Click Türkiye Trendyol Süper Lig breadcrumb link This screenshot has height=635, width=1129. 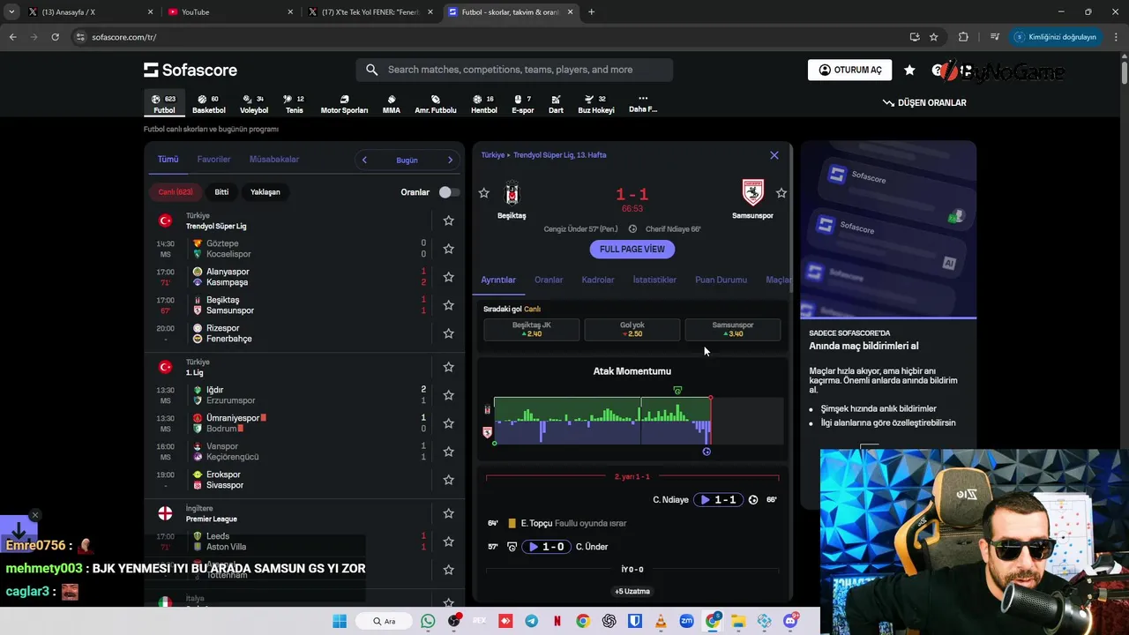[x=543, y=155]
